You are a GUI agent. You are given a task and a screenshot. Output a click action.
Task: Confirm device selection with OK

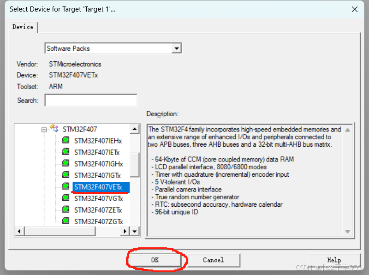pyautogui.click(x=155, y=260)
